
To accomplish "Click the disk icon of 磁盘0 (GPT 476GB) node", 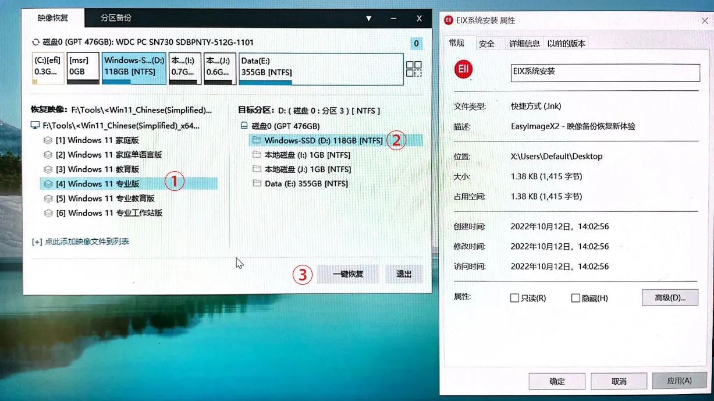I will point(244,126).
